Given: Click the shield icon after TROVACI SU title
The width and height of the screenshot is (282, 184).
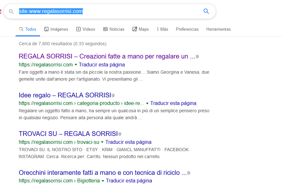Looking at the screenshot, I should [120, 134].
